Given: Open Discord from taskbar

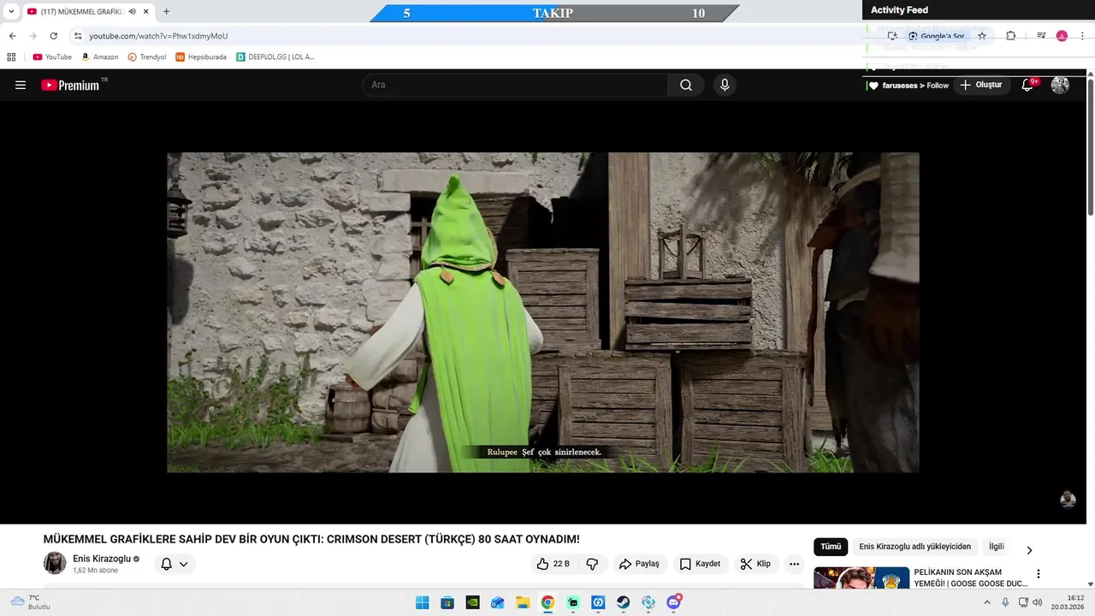Looking at the screenshot, I should pyautogui.click(x=674, y=602).
